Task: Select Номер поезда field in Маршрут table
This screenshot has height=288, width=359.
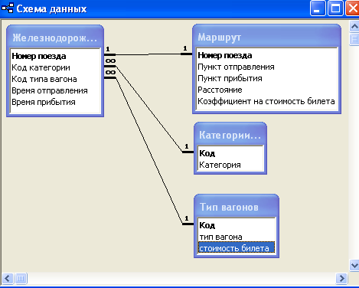Action: click(x=266, y=55)
